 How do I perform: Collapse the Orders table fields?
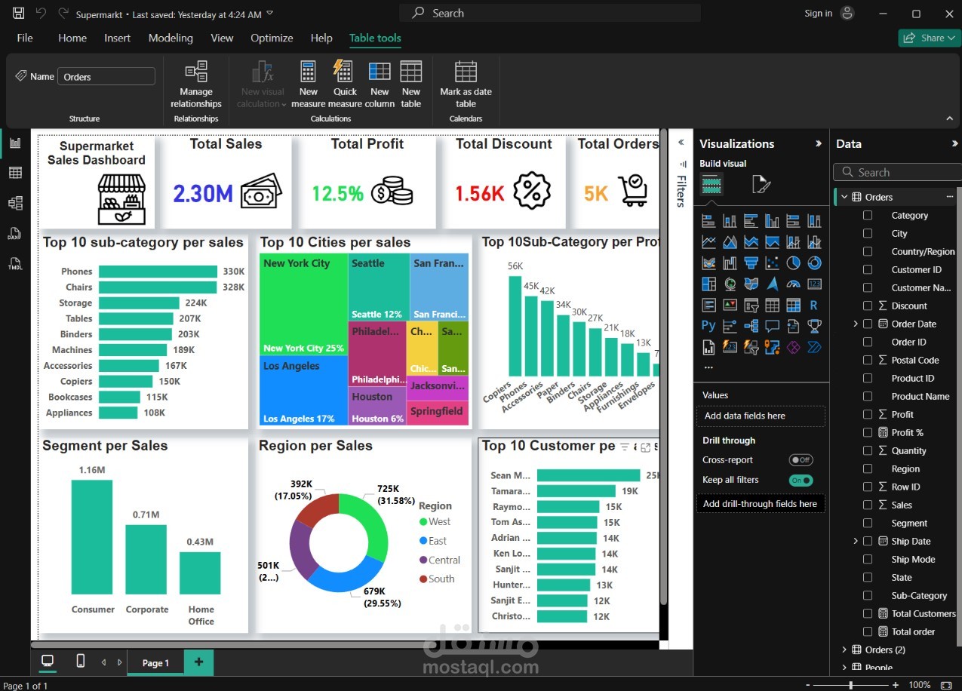click(x=844, y=197)
